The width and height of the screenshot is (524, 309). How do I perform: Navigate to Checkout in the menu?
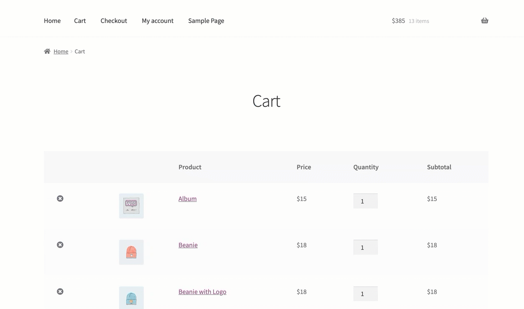[114, 21]
